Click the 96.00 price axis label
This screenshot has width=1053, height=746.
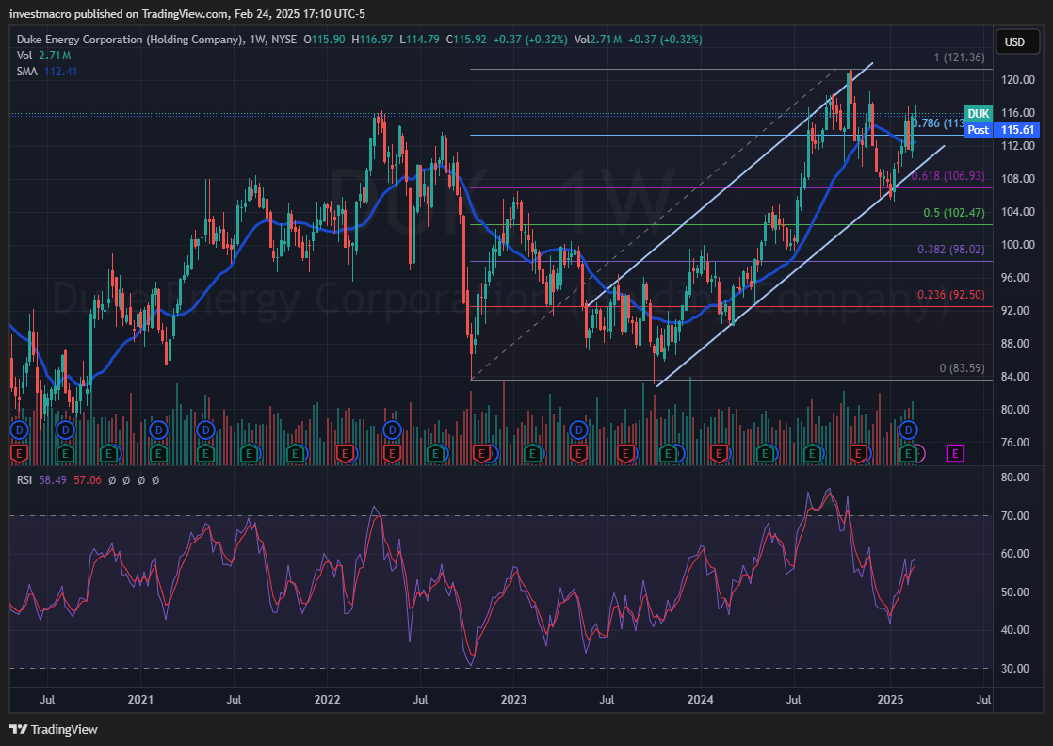tap(1017, 277)
